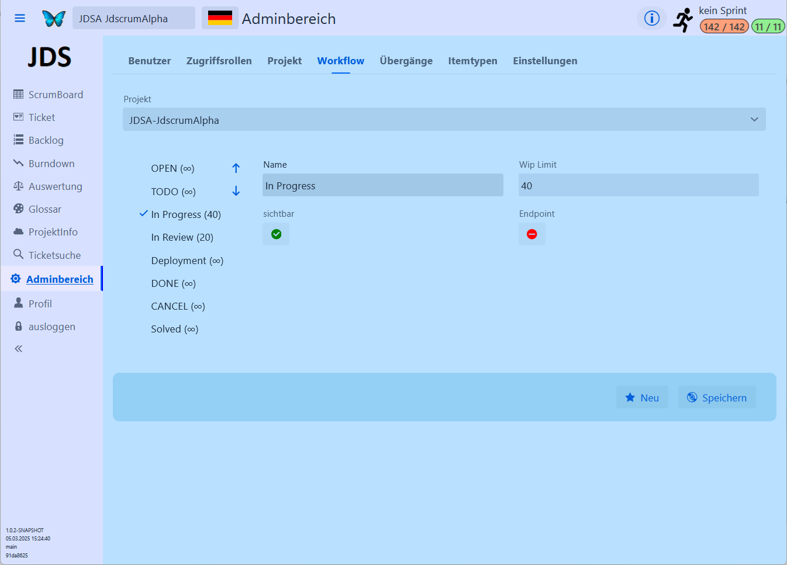Click the Glossar palette icon
The width and height of the screenshot is (787, 565).
(x=19, y=209)
